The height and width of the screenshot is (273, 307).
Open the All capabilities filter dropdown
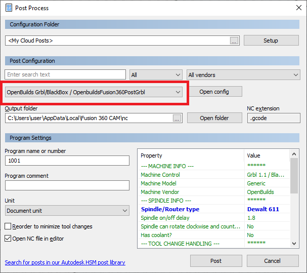pos(156,75)
